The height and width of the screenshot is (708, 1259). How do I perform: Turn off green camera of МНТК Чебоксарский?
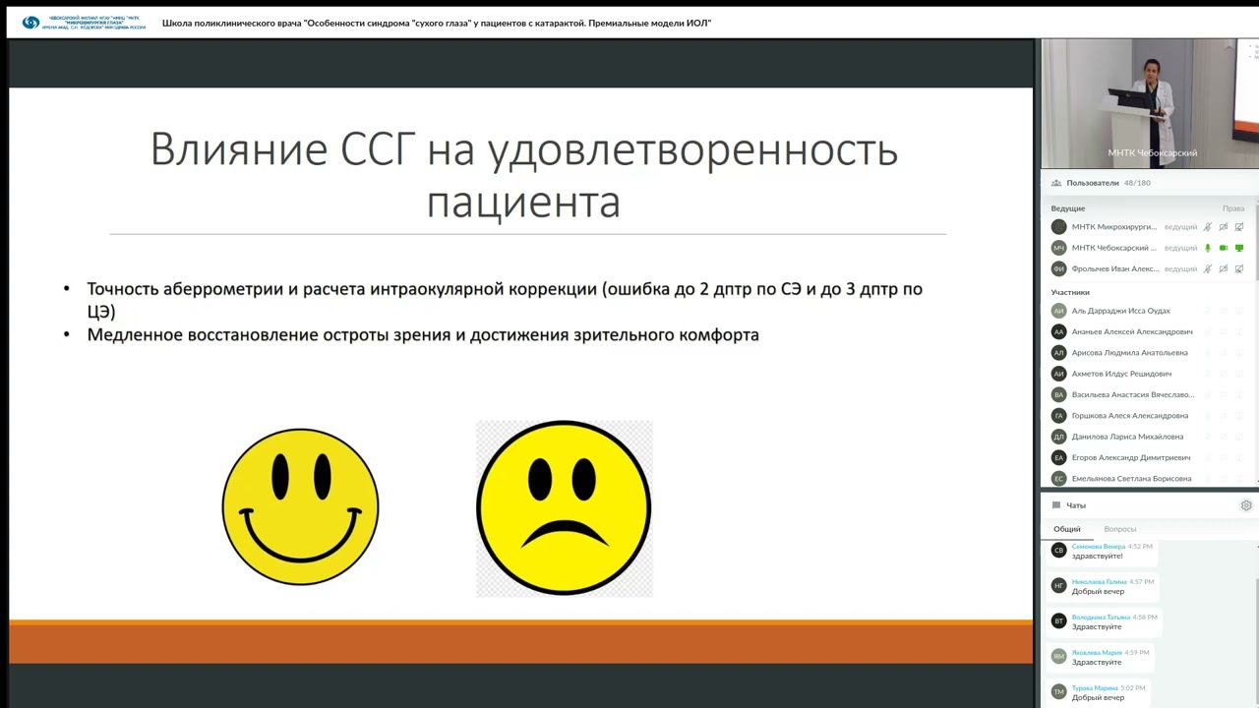pos(1224,248)
